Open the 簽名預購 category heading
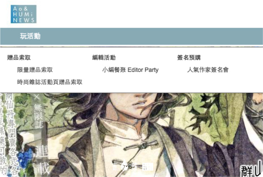The height and width of the screenshot is (177, 263). coord(189,58)
